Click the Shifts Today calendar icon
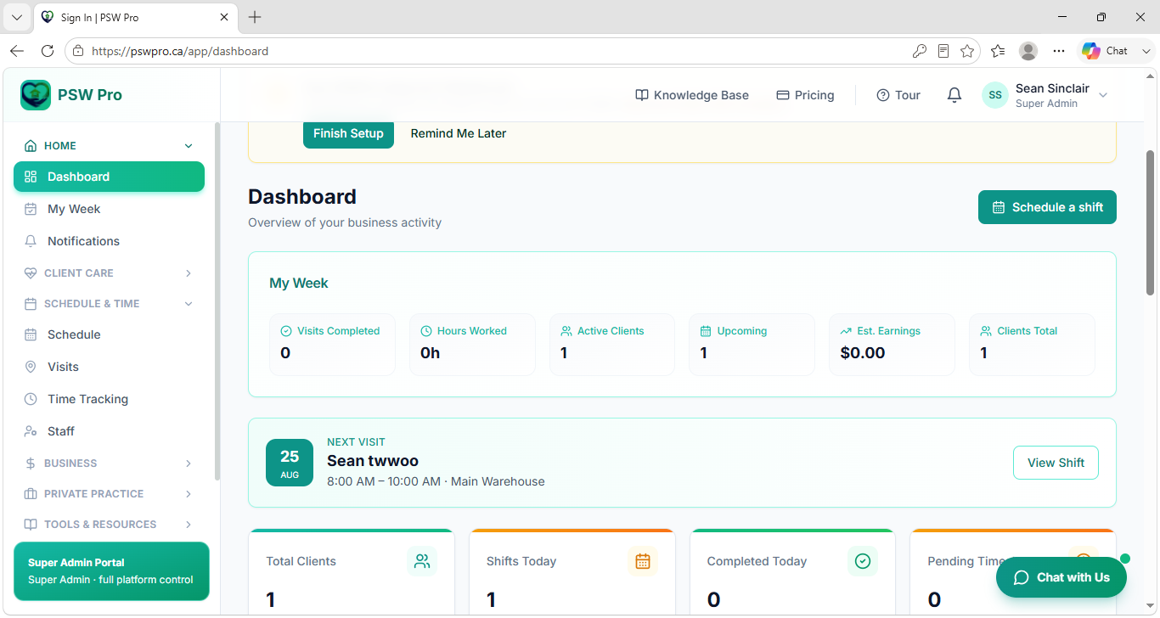 [643, 561]
